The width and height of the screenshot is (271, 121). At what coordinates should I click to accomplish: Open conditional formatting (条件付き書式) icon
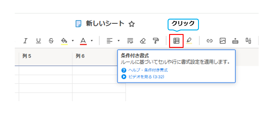pyautogui.click(x=176, y=41)
